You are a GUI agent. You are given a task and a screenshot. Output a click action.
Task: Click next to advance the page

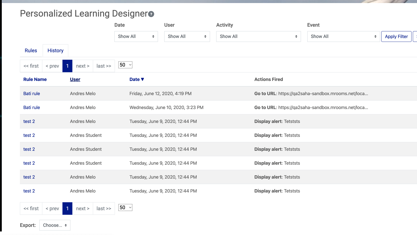[x=83, y=66]
